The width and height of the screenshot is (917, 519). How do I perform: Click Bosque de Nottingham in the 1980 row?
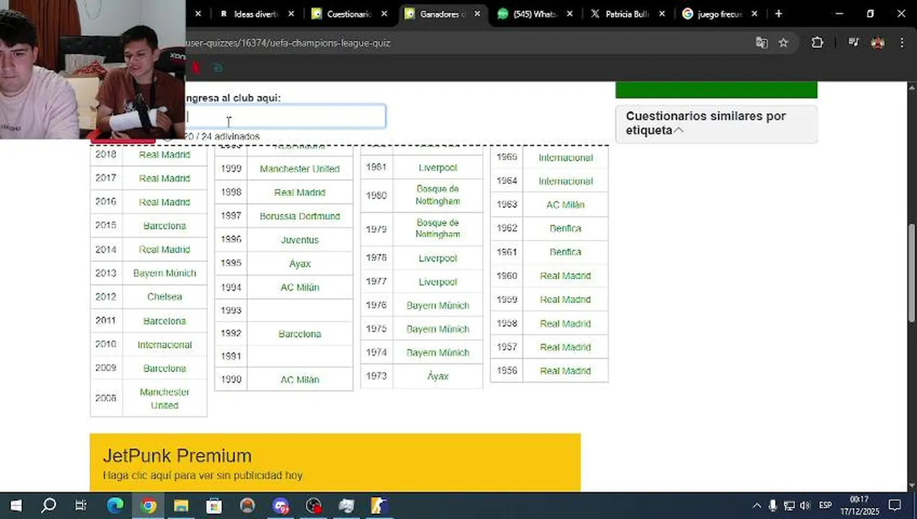(x=438, y=195)
